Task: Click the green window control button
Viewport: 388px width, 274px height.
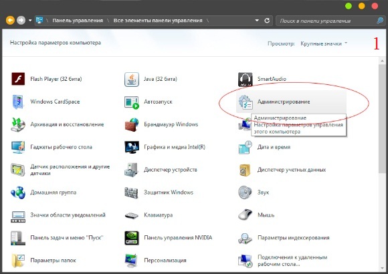Action: pos(349,6)
